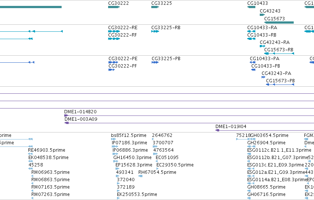This screenshot has width=314, height=200.
Task: Select the CG30222 gene label
Action: (x=118, y=3)
